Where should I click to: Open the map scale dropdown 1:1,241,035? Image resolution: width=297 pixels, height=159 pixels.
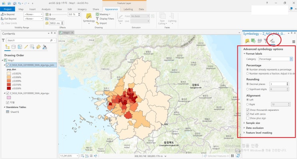[x=77, y=156]
